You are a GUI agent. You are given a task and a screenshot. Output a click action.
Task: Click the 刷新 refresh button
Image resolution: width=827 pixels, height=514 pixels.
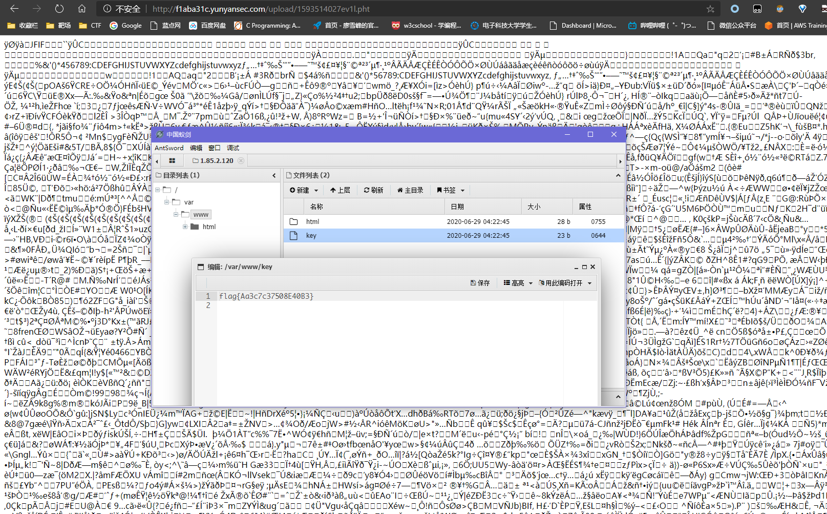click(x=373, y=190)
